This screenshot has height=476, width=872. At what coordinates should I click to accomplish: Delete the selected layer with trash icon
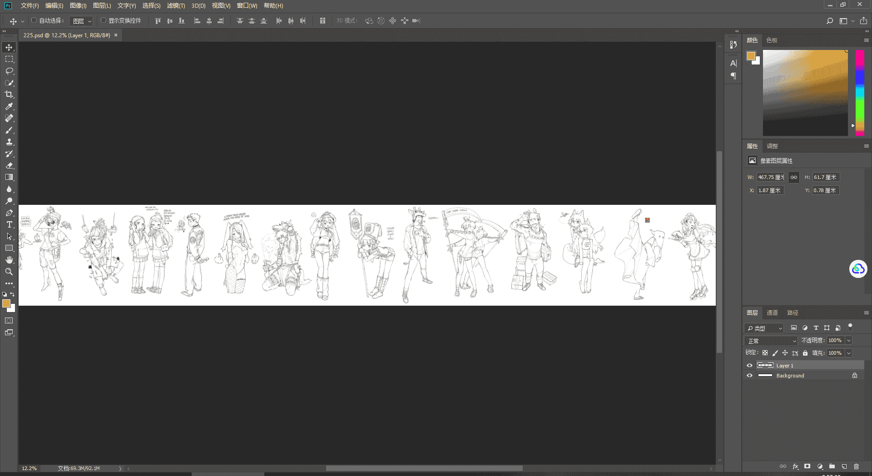pos(856,466)
